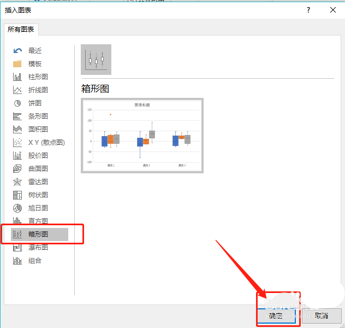The height and width of the screenshot is (328, 345).
Task: Click the 确定 confirm button
Action: (x=276, y=315)
